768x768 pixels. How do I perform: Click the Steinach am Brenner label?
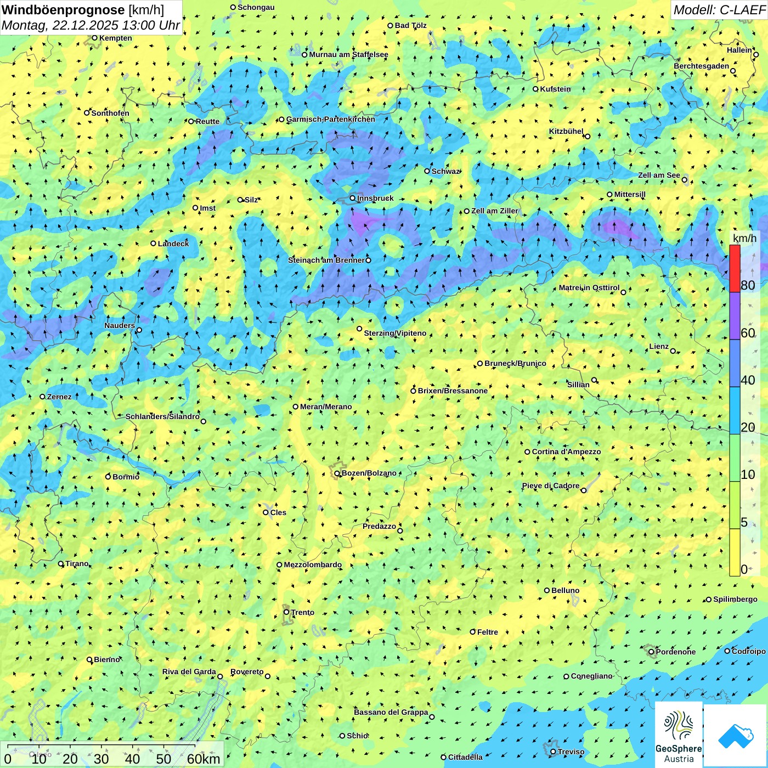[x=326, y=260]
